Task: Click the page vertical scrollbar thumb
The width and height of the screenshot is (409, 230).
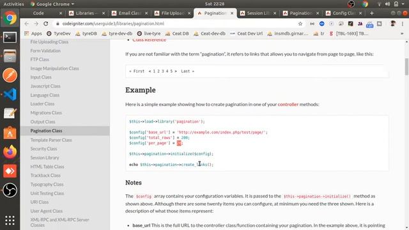Action: pos(406,66)
